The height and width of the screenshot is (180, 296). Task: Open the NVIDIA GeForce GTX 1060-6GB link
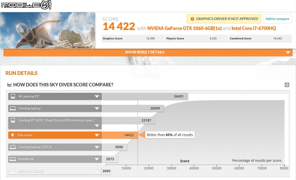point(185,28)
